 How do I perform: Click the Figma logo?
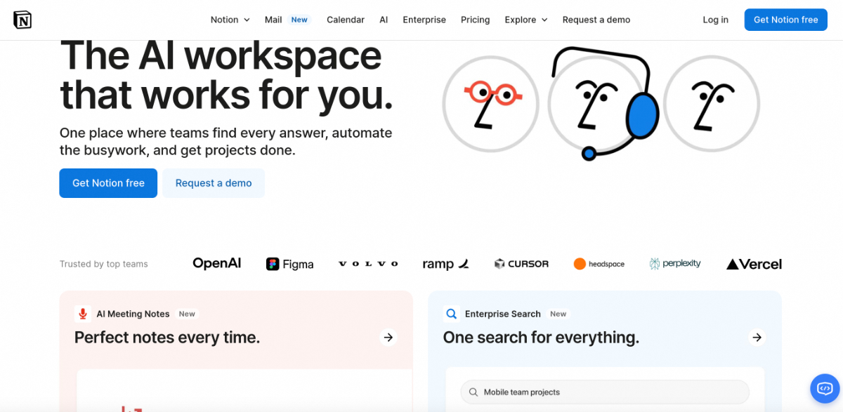pyautogui.click(x=289, y=264)
